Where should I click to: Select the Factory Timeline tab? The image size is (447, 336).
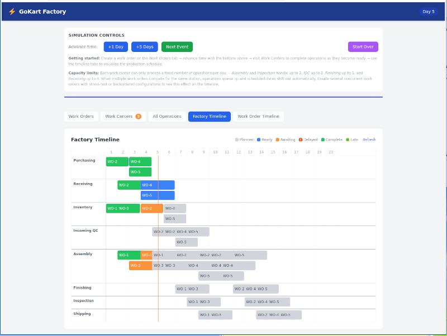coord(210,117)
